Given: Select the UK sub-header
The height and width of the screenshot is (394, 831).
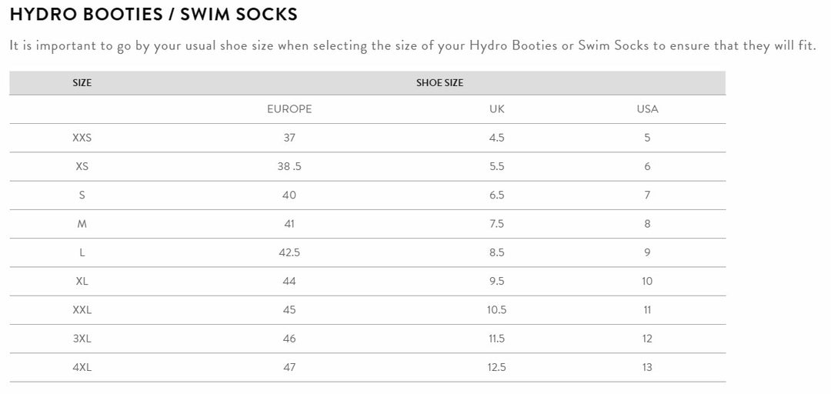Looking at the screenshot, I should pos(497,109).
